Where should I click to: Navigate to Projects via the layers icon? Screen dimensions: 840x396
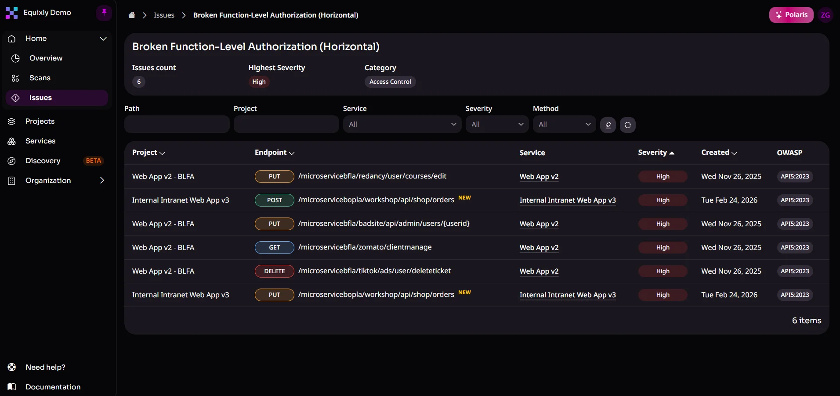point(40,121)
